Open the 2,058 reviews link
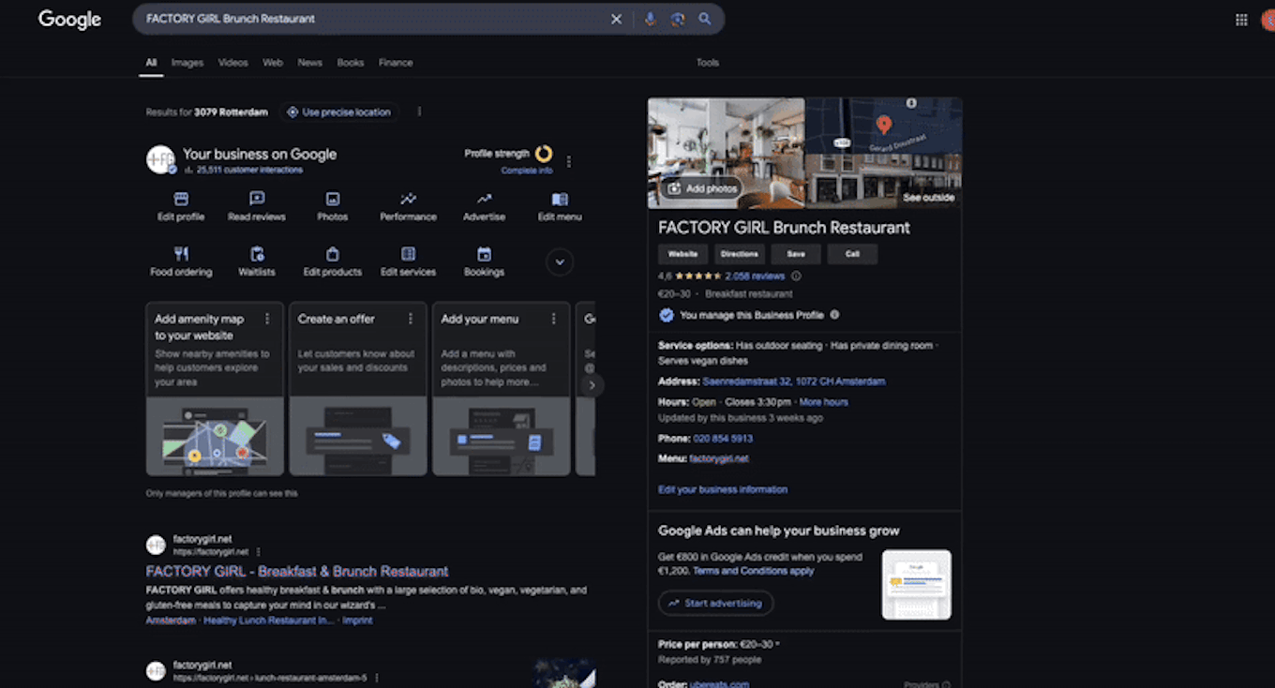 click(755, 277)
